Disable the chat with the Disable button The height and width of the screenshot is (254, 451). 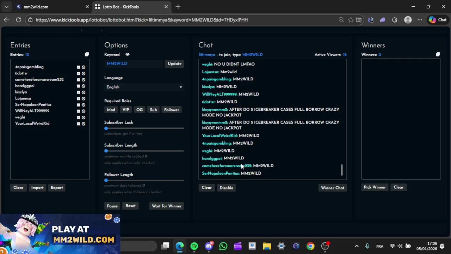[x=226, y=188]
